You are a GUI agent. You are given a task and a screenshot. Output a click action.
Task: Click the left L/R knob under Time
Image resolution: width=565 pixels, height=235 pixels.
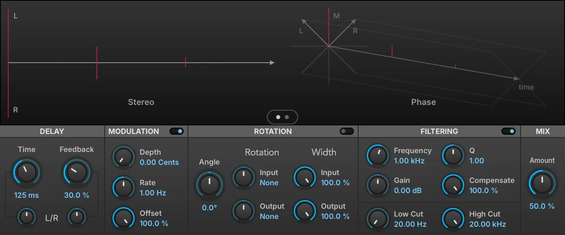tap(27, 217)
